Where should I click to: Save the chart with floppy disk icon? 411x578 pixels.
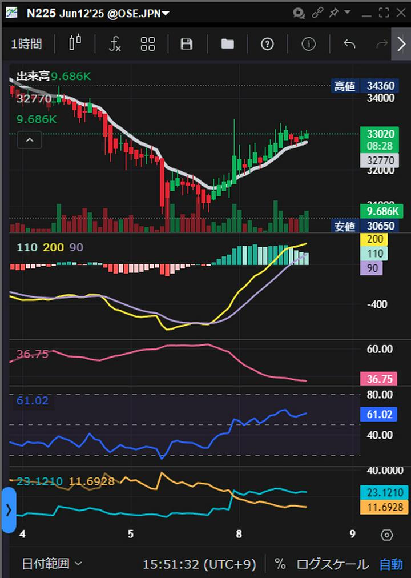[x=186, y=44]
